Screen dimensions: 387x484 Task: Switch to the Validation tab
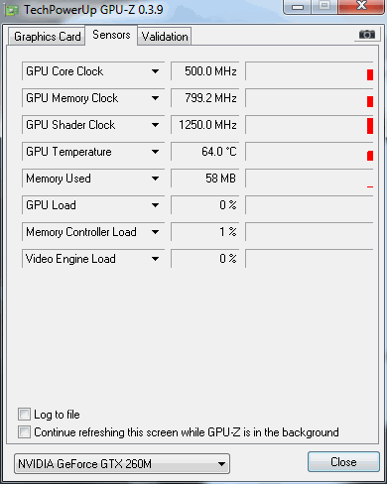pyautogui.click(x=165, y=37)
